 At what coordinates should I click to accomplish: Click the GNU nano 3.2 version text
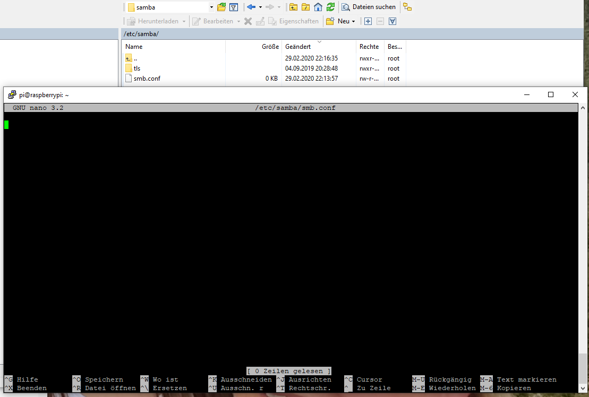[x=38, y=108]
